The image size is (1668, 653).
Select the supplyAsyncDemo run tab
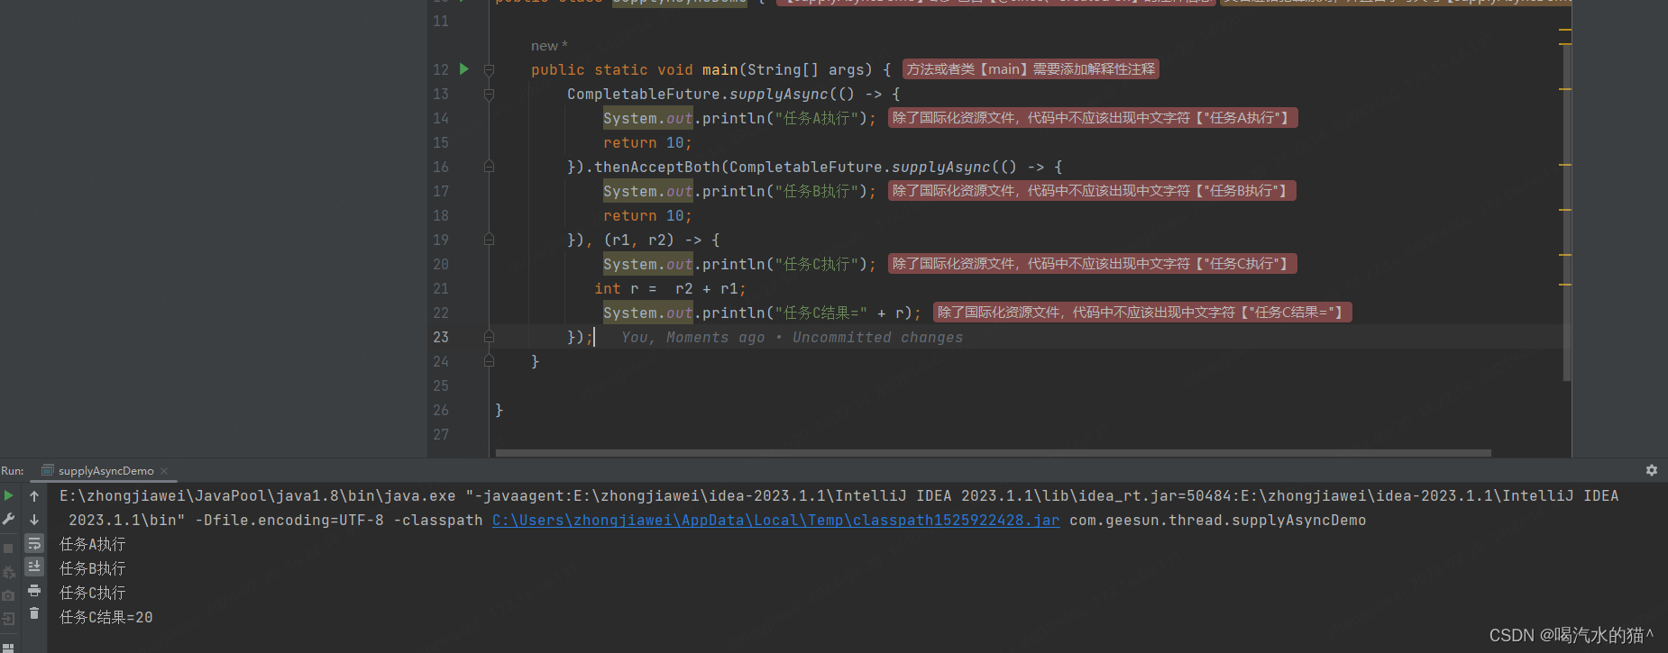click(105, 471)
